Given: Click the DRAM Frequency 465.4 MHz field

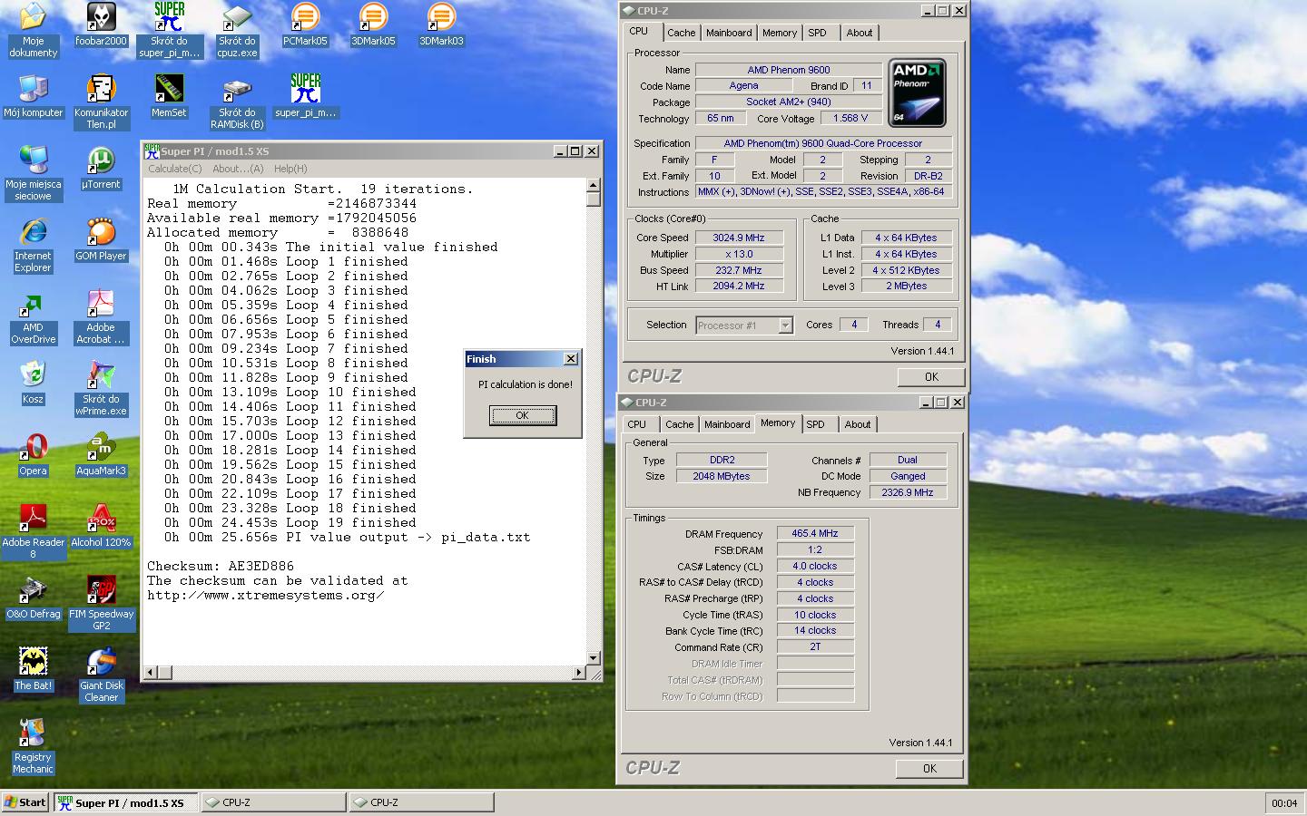Looking at the screenshot, I should pyautogui.click(x=815, y=534).
